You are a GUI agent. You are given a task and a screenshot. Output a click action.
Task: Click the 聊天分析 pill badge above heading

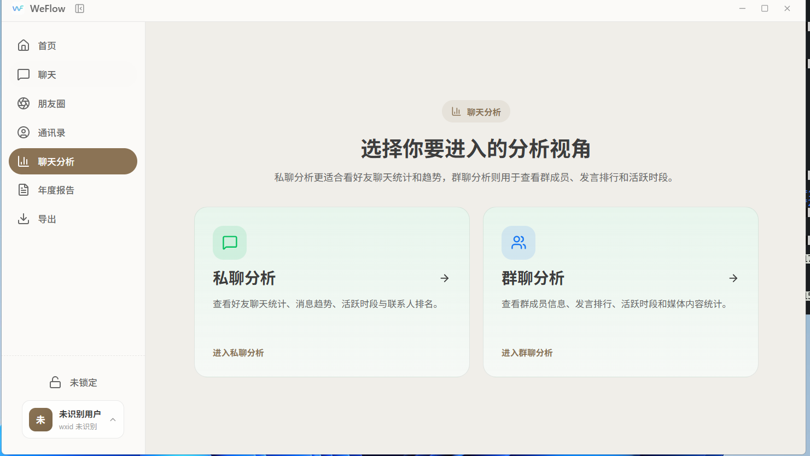476,112
